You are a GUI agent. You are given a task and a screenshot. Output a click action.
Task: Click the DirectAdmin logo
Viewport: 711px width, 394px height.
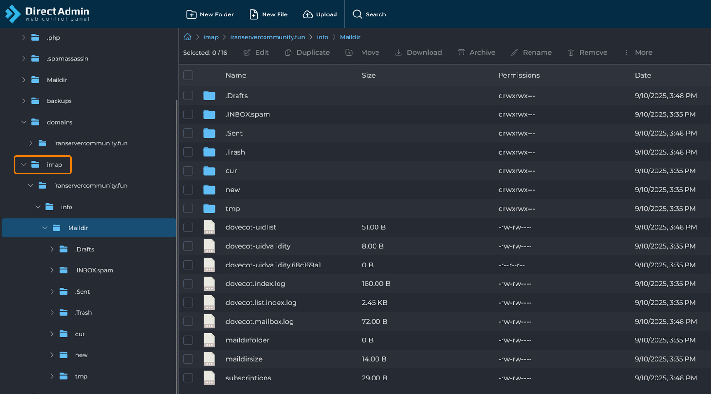[x=47, y=14]
